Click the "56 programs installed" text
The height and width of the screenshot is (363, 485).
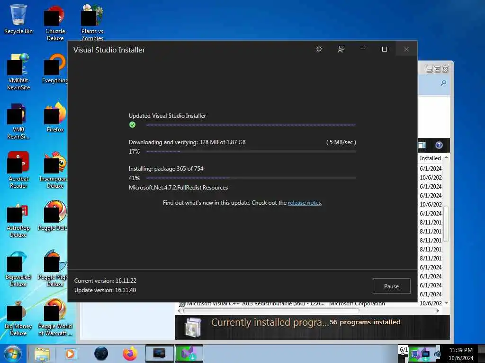click(365, 322)
